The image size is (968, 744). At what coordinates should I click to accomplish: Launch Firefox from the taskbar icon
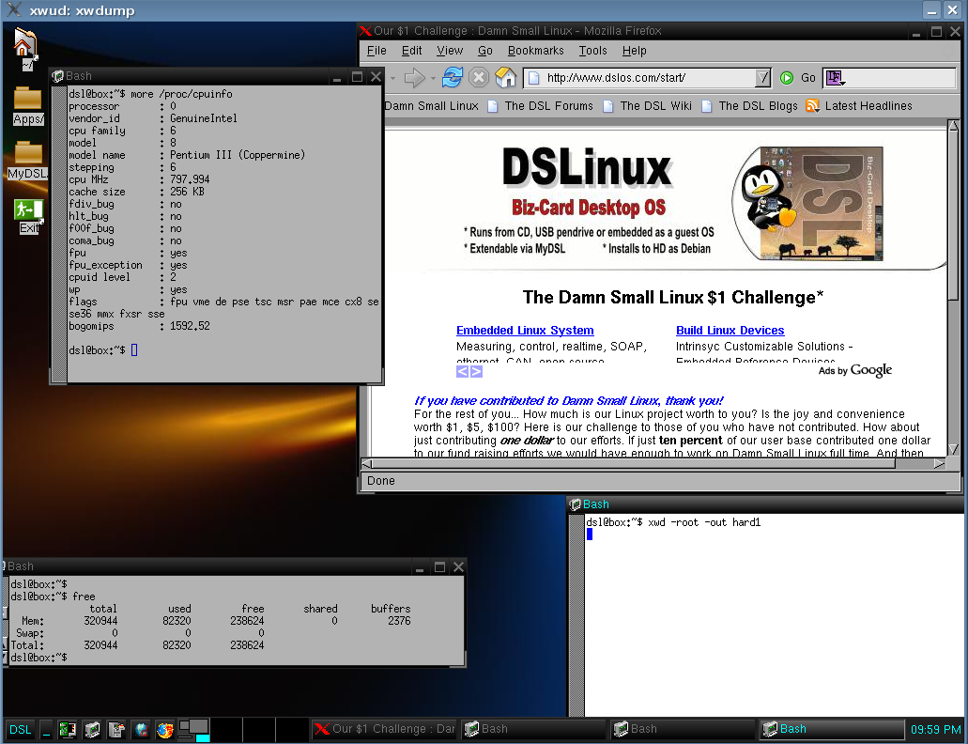(165, 729)
